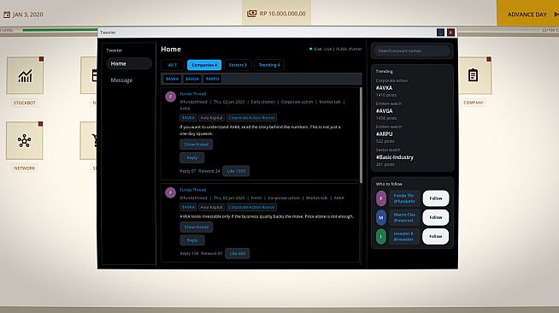The width and height of the screenshot is (559, 313).
Task: Click Avia Kapital tag in second post
Action: [211, 207]
